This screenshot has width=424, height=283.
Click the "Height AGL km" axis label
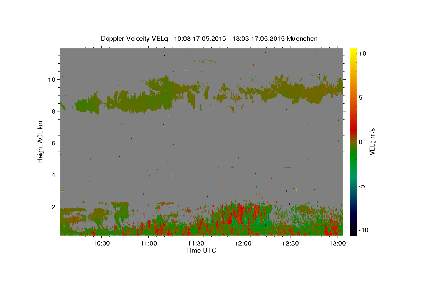(40, 141)
